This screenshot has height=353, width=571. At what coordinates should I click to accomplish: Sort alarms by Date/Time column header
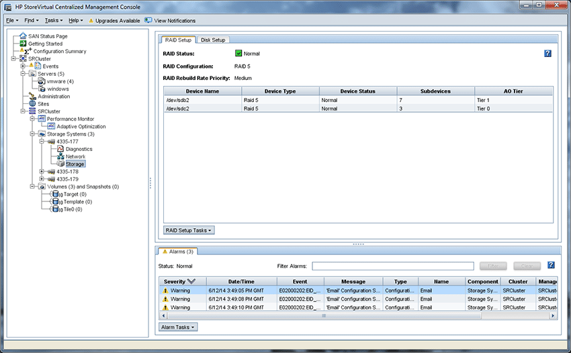click(241, 281)
